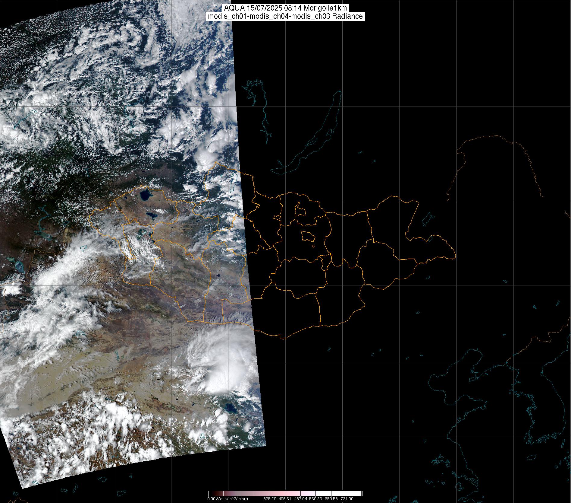571x503 pixels.
Task: Click the '0.00Watts/m^2/micro' scale label
Action: click(x=227, y=499)
